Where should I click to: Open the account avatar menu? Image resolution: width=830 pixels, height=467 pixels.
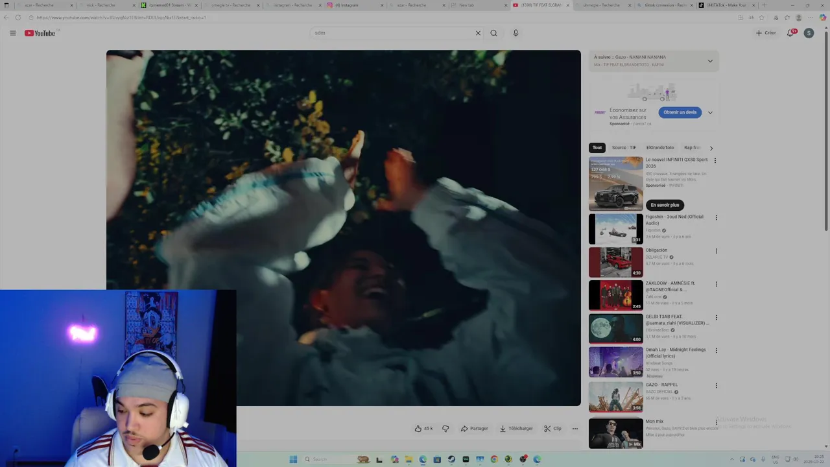(x=809, y=33)
